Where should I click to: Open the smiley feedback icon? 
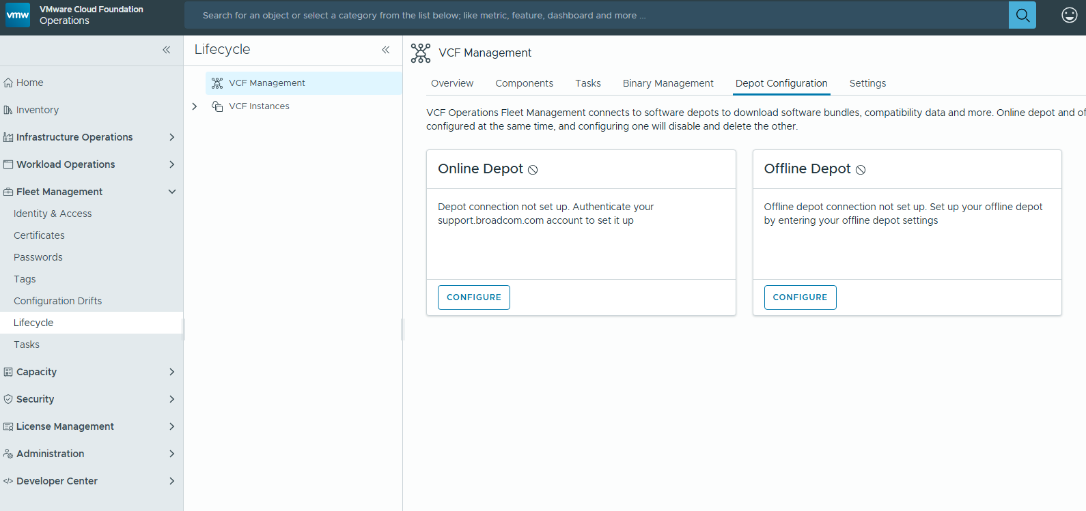(1069, 15)
